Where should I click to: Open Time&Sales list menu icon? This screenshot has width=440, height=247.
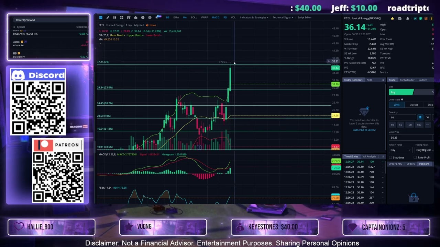pyautogui.click(x=383, y=156)
